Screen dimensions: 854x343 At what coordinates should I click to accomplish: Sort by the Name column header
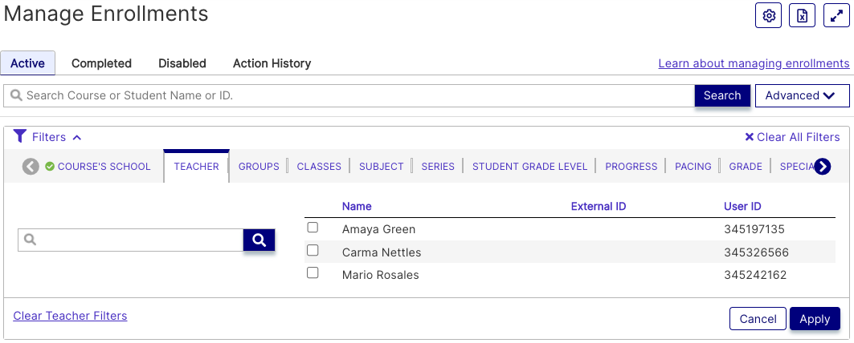point(357,207)
